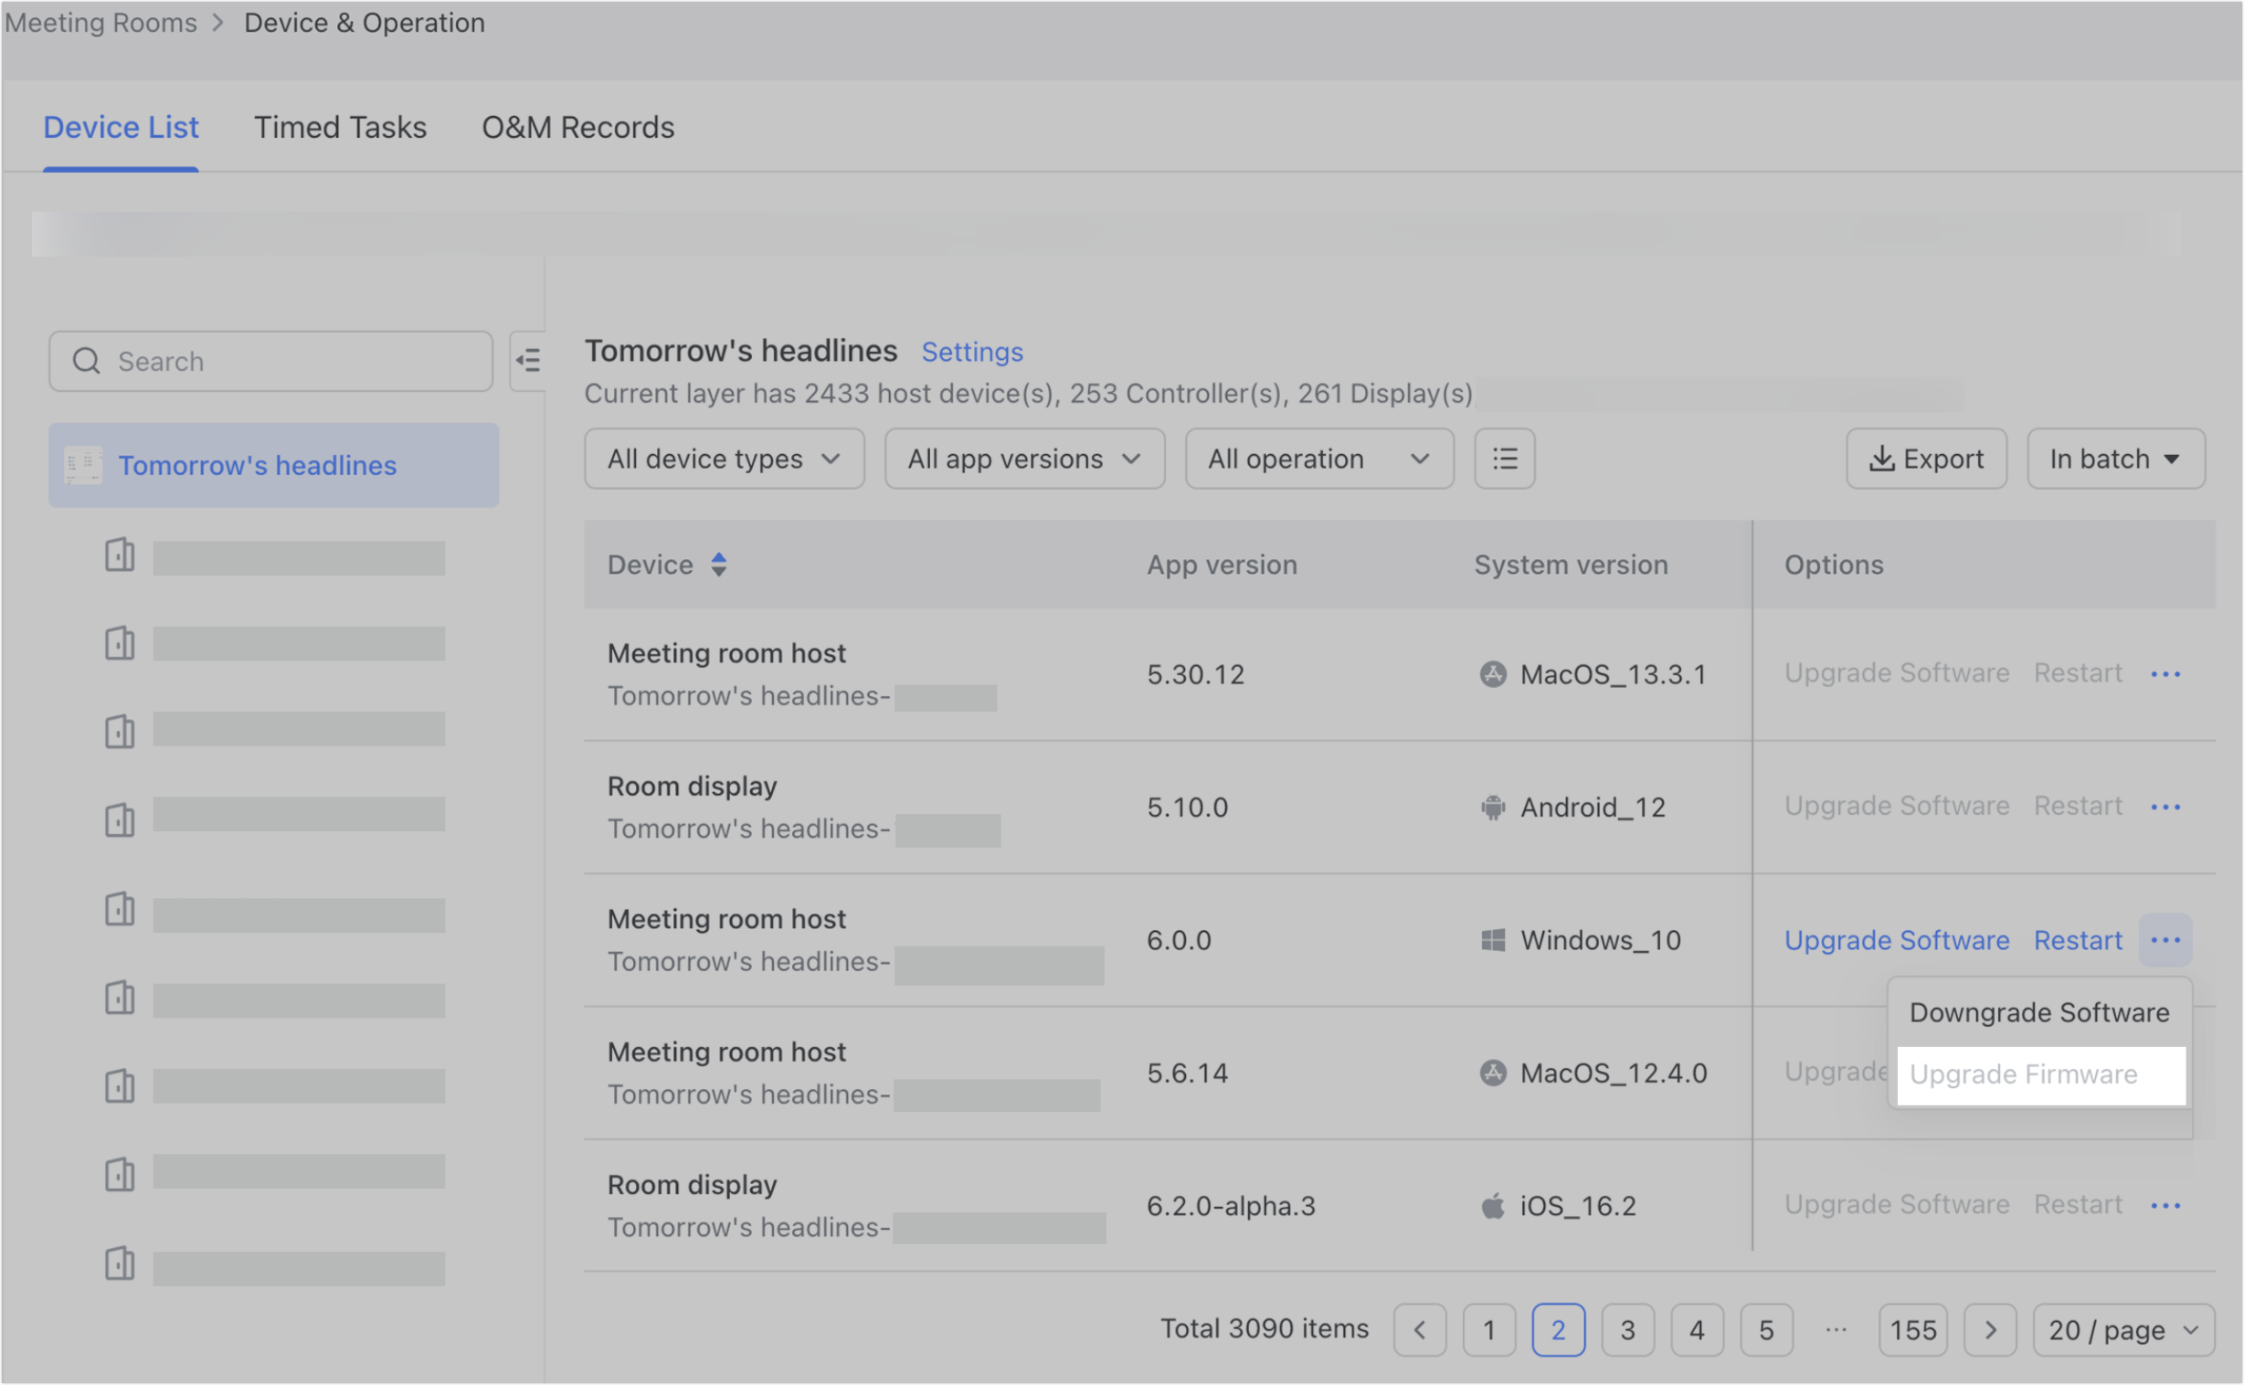The image size is (2244, 1385).
Task: Go to page 4
Action: (1697, 1330)
